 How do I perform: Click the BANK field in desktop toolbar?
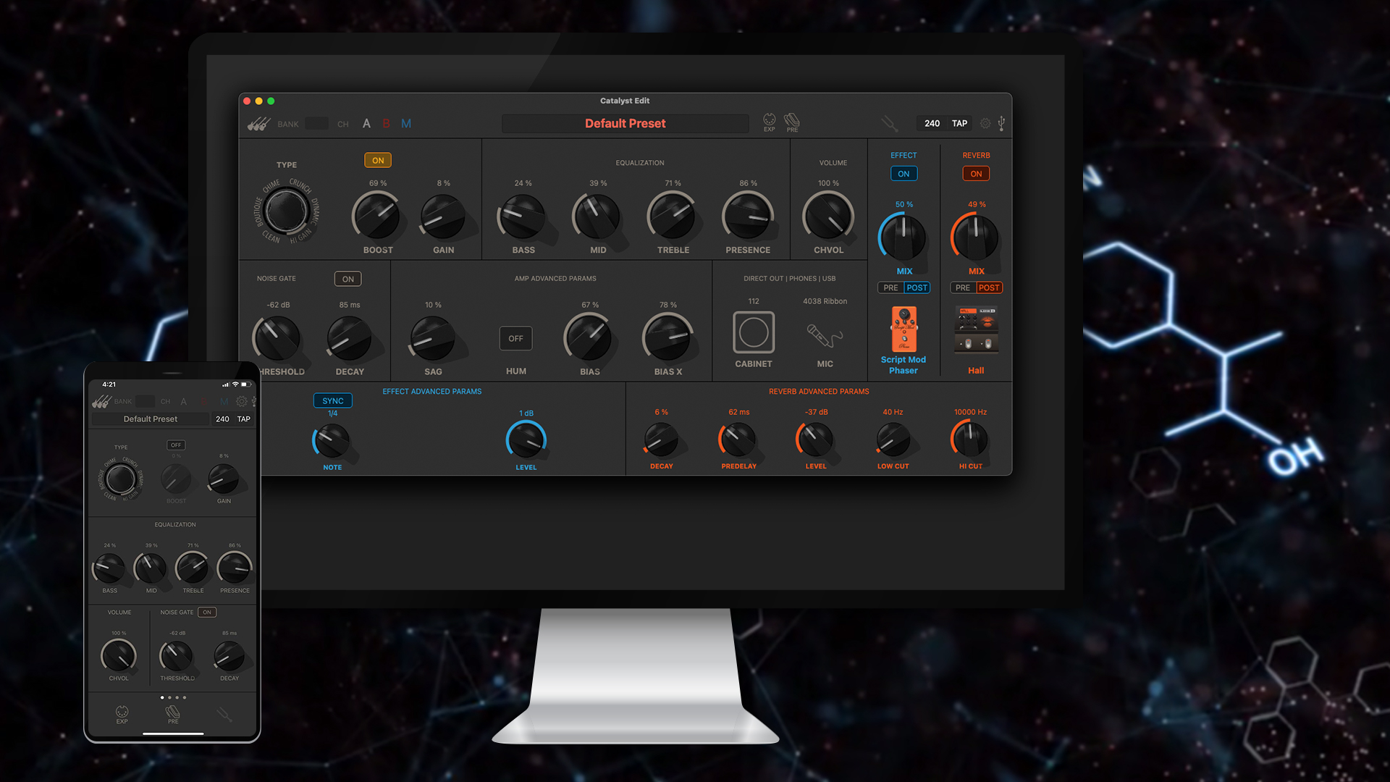tap(316, 124)
